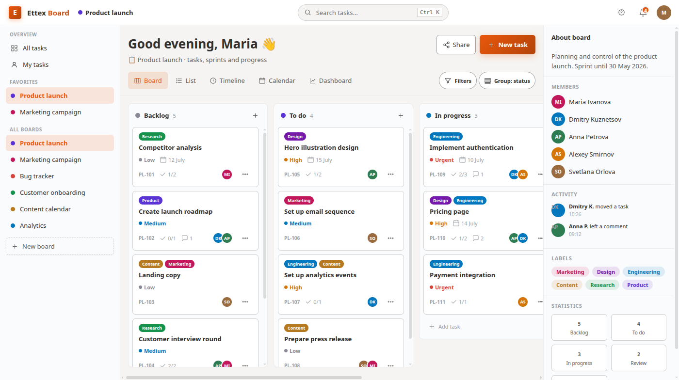Open the Prepare press release card
The width and height of the screenshot is (679, 380).
(x=341, y=343)
